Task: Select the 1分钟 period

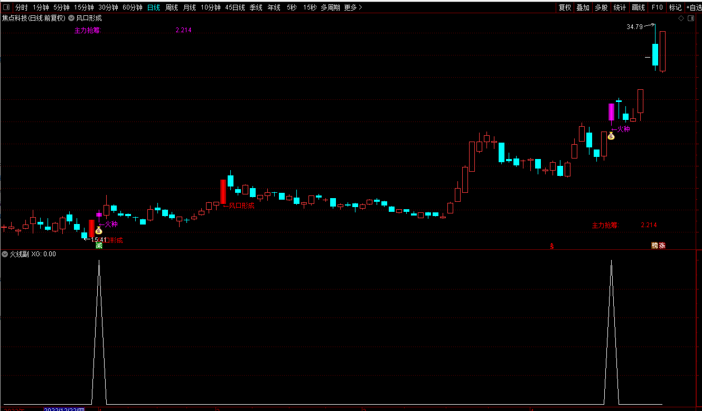Action: tap(41, 7)
